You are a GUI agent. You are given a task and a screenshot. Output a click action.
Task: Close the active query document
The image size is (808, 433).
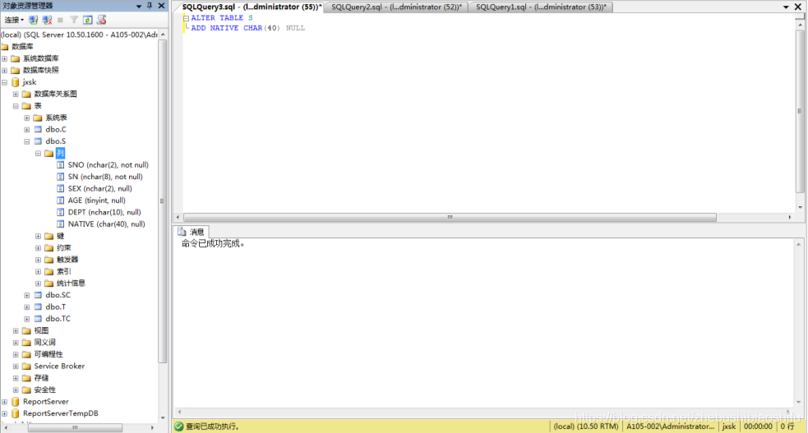click(797, 7)
